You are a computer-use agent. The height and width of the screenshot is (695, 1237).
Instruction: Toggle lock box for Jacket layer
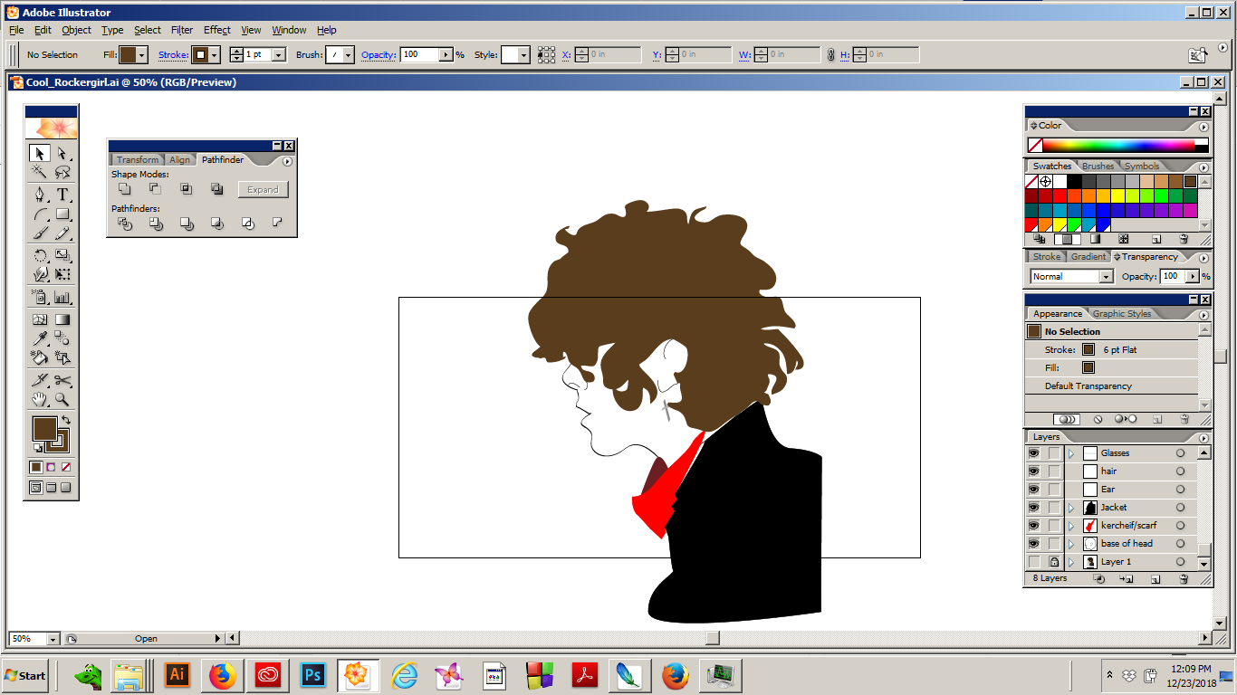coord(1054,508)
